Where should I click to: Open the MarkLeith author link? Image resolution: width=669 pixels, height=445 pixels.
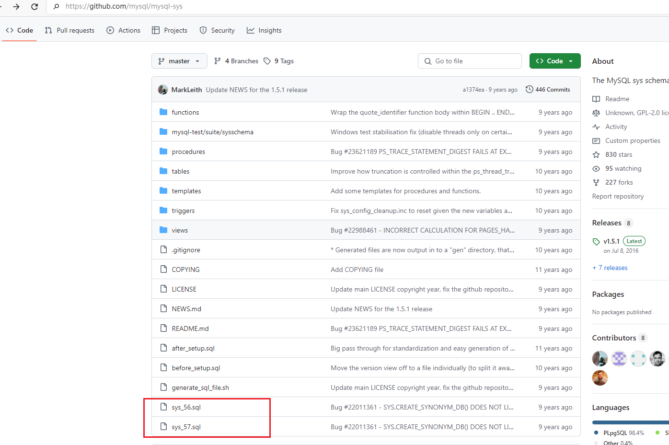186,90
